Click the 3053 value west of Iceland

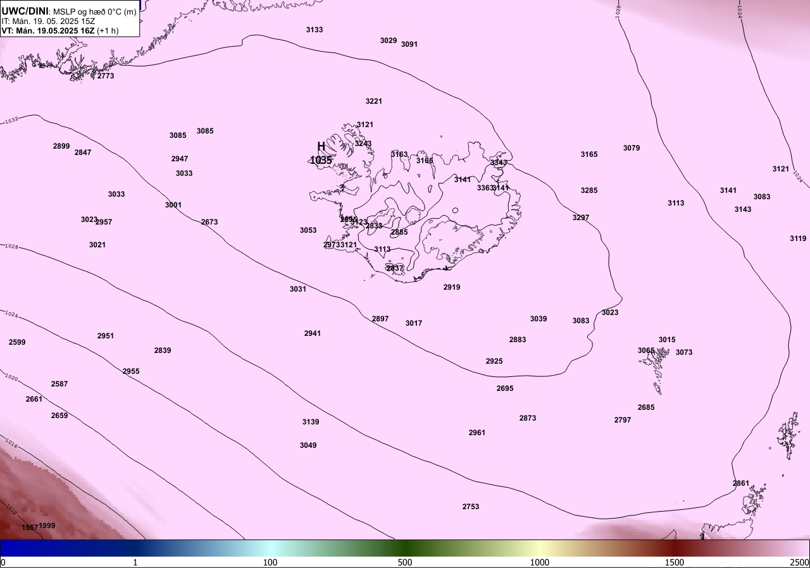pos(308,230)
